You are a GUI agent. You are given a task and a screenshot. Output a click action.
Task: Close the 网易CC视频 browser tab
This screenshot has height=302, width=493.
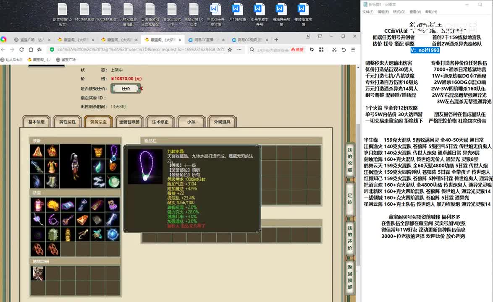pos(267,40)
